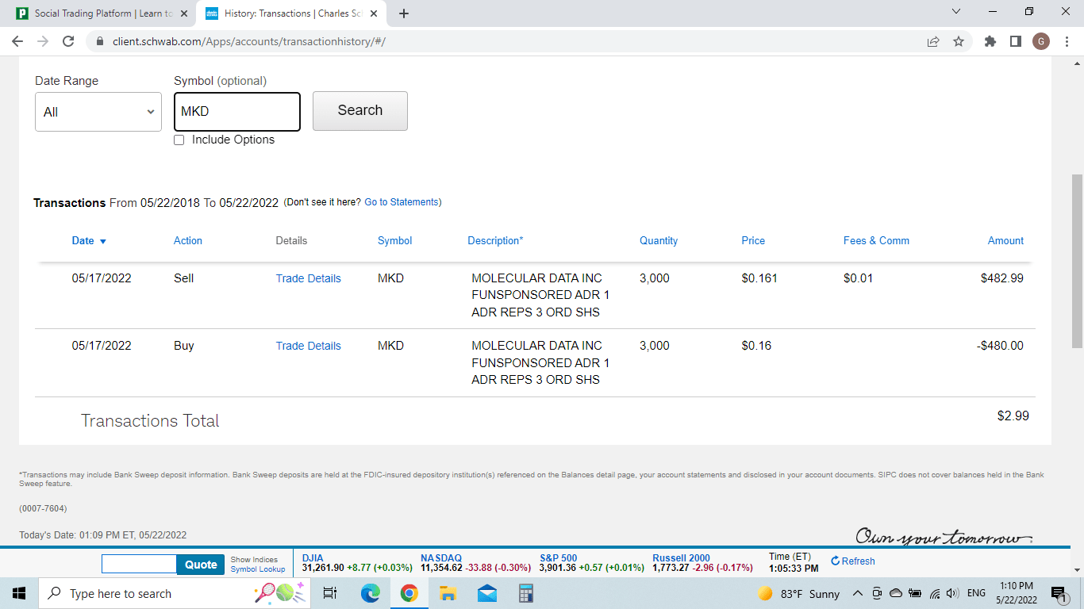This screenshot has height=609, width=1084.
Task: Open the Mail app from the taskbar
Action: tap(486, 593)
